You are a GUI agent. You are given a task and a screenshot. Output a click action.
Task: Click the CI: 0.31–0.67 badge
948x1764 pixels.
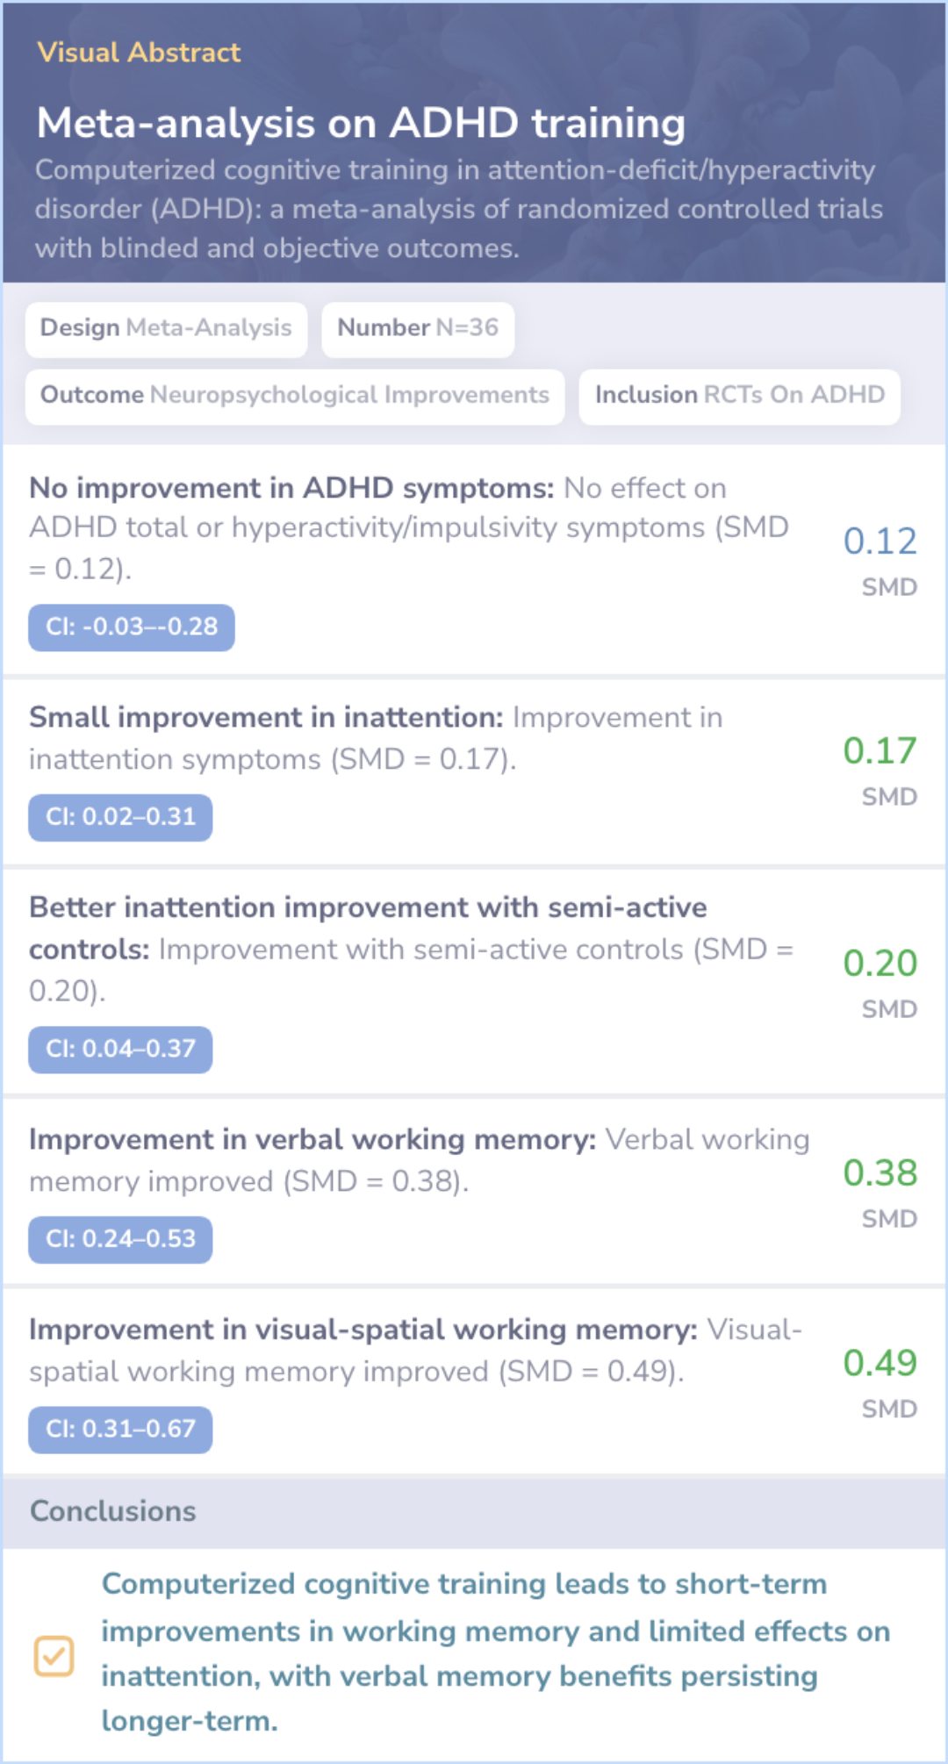click(120, 1430)
